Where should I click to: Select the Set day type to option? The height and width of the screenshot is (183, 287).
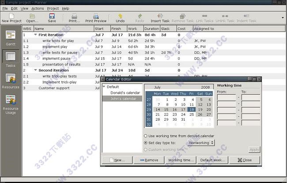[x=146, y=143]
